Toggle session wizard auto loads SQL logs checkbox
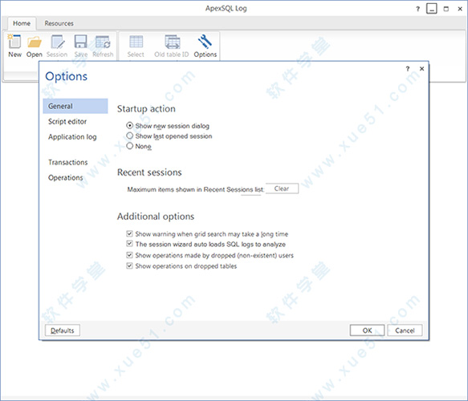Screen dimensions: 468x401 pos(129,244)
